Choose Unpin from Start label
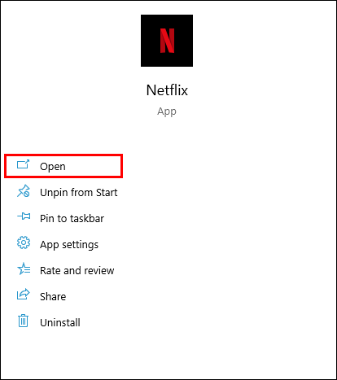Viewport: 337px width, 380px height. click(79, 192)
